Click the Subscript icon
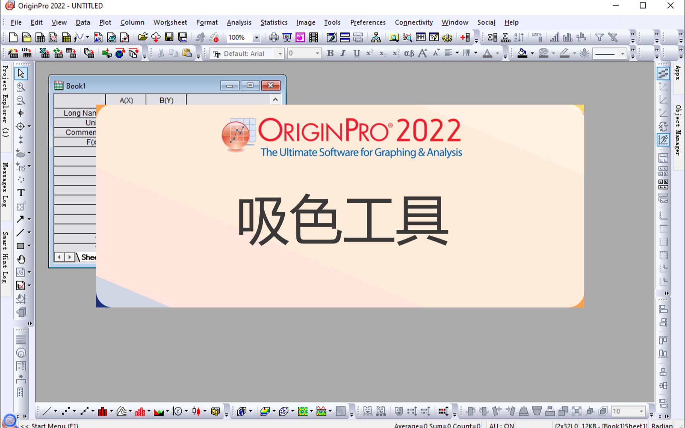Screen dimensions: 685x428 [x=382, y=53]
